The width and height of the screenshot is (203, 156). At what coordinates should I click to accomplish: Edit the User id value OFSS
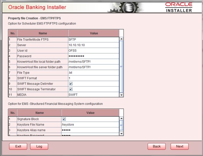(93, 51)
